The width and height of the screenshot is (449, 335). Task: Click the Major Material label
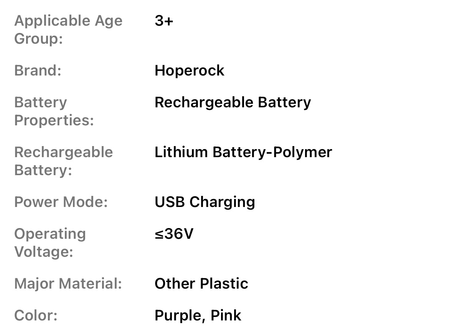(68, 284)
